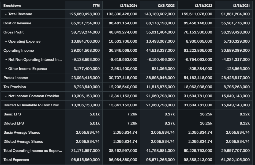The image size is (255, 165).
Task: Select the Tax Provision row label
Action: (15, 87)
